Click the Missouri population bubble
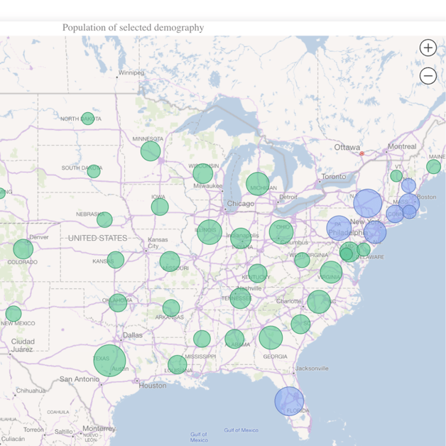This screenshot has height=446, width=446. [170, 261]
